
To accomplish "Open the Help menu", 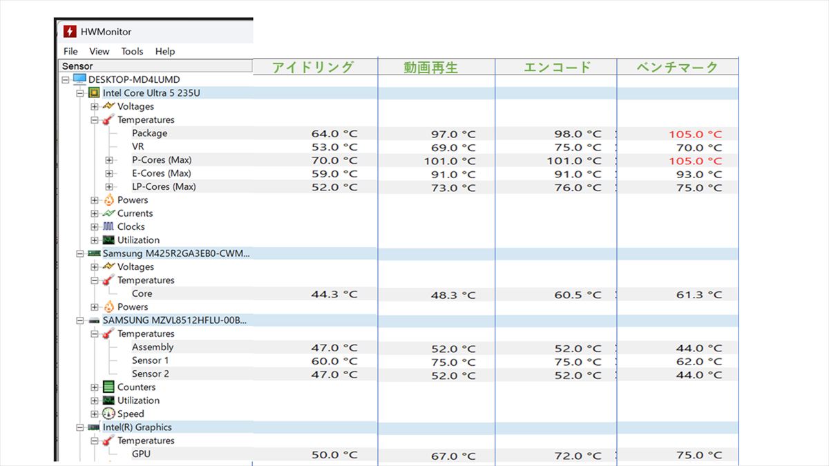I will (x=165, y=51).
